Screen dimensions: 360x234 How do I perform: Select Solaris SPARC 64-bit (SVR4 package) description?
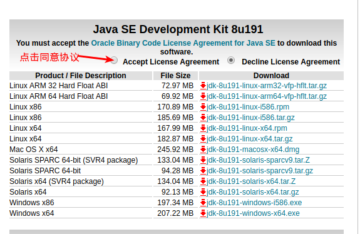tap(73, 160)
